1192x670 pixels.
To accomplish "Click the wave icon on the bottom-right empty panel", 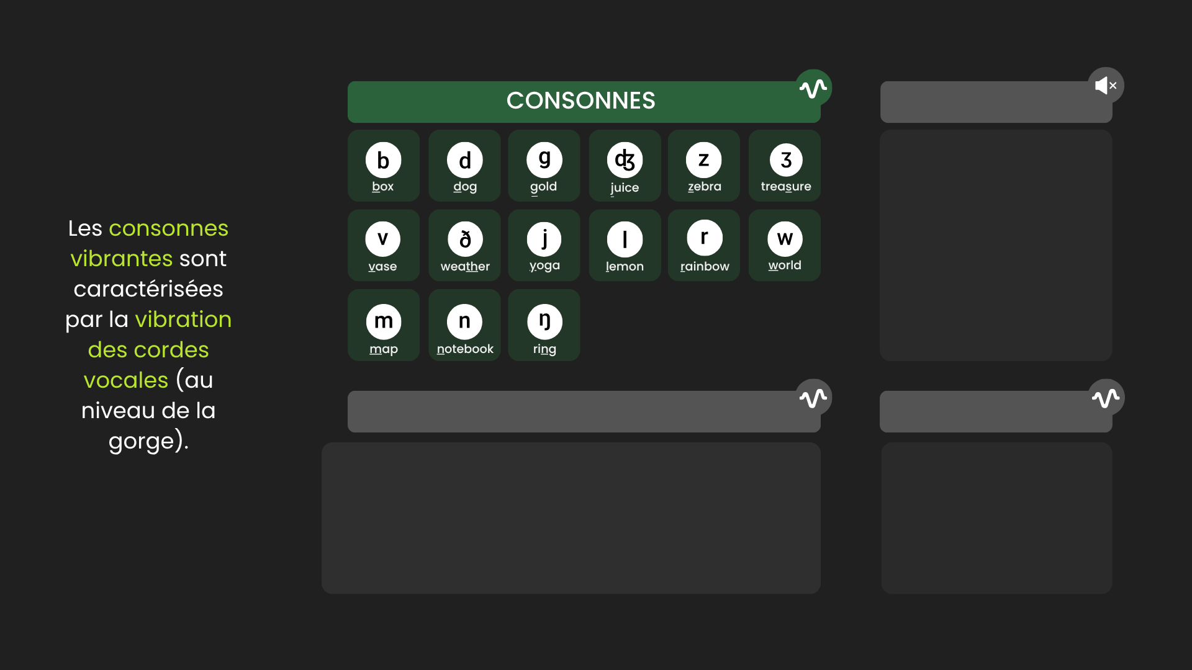I will tap(1106, 398).
